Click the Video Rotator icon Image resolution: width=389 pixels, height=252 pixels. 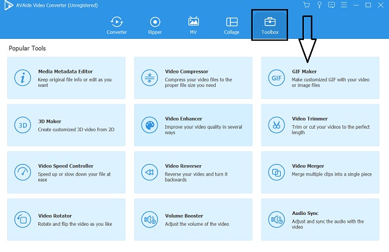click(x=22, y=220)
